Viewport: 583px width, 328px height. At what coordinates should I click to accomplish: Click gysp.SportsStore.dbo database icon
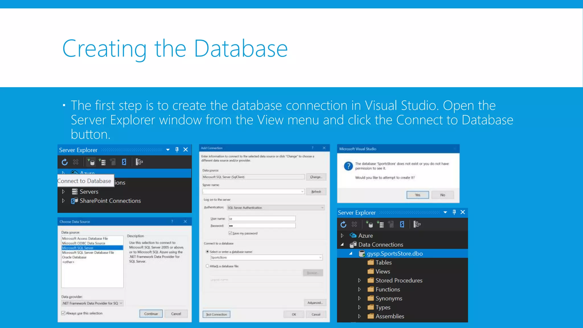click(x=362, y=253)
